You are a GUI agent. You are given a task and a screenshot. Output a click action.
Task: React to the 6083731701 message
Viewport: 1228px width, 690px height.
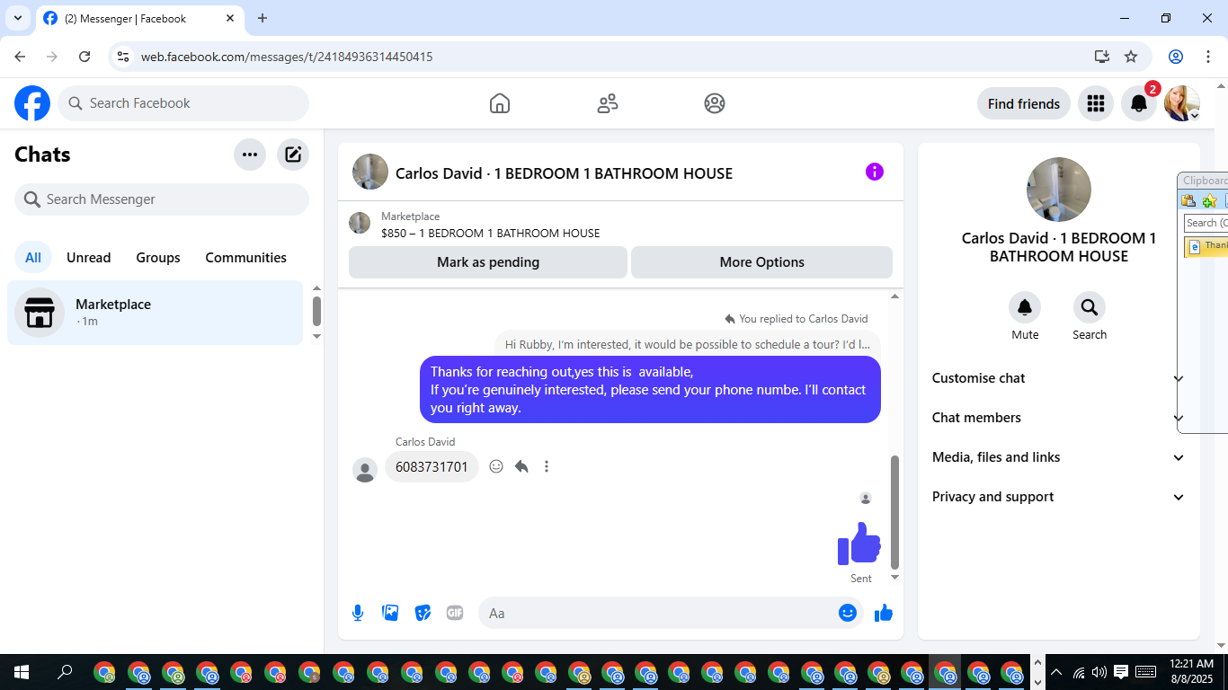tap(496, 466)
